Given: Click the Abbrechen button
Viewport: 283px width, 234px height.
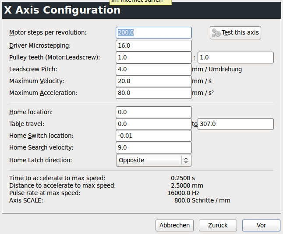Looking at the screenshot, I should [x=174, y=225].
